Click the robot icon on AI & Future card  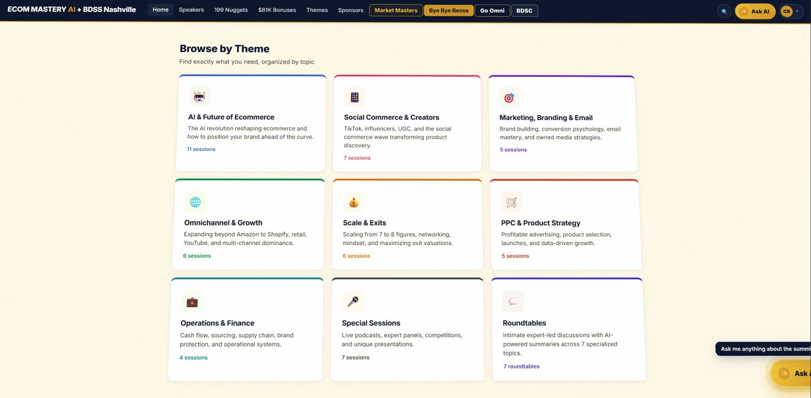pos(199,97)
